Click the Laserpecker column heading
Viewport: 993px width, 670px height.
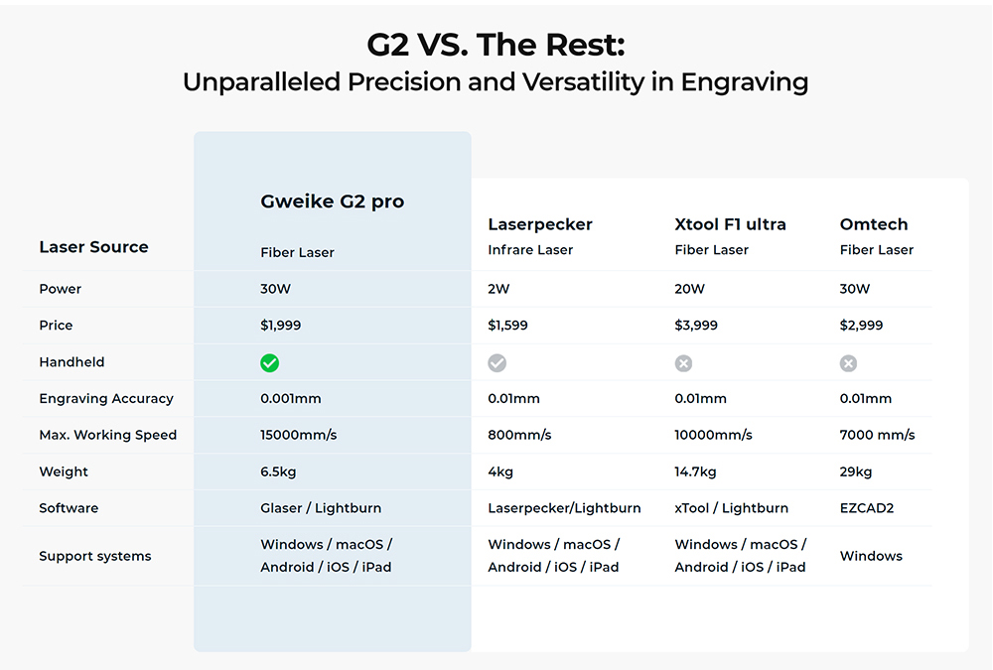540,224
